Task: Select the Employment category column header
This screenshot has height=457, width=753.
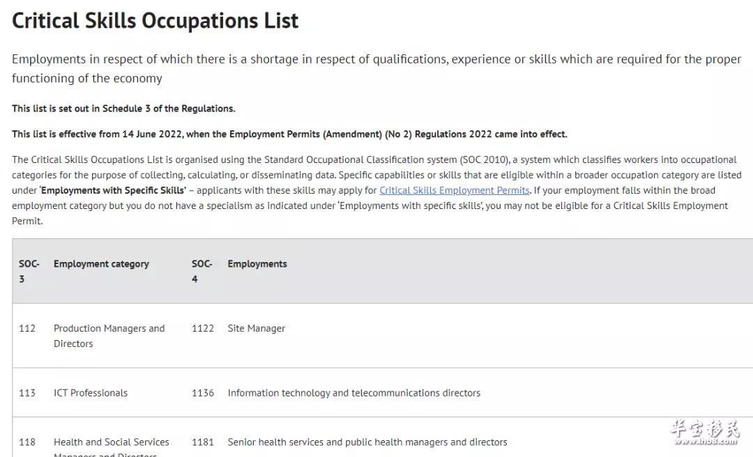Action: (101, 264)
